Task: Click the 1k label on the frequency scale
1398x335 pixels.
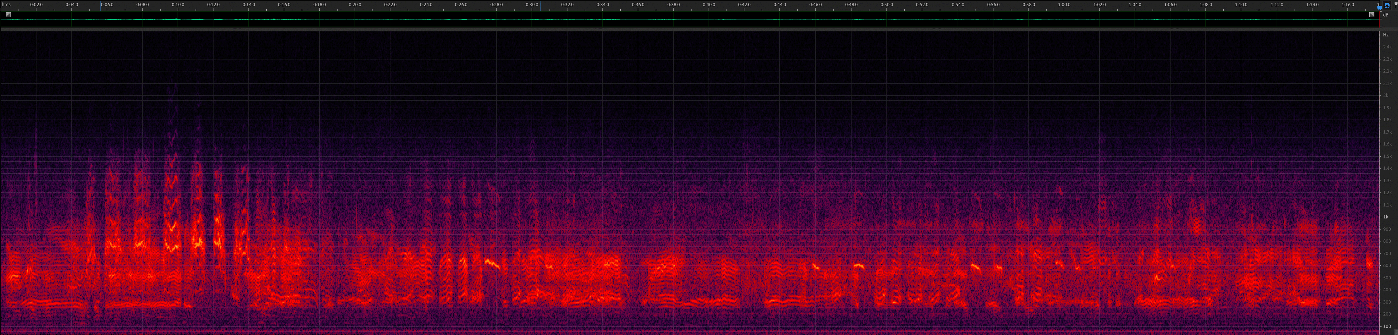Action: point(1385,217)
